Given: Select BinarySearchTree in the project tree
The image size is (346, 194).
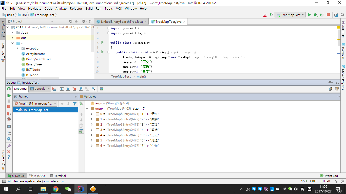Looking at the screenshot, I should click(x=39, y=59).
